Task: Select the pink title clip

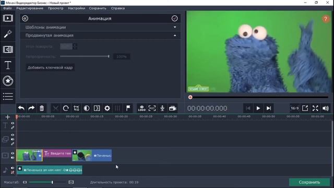Action: tap(57, 153)
